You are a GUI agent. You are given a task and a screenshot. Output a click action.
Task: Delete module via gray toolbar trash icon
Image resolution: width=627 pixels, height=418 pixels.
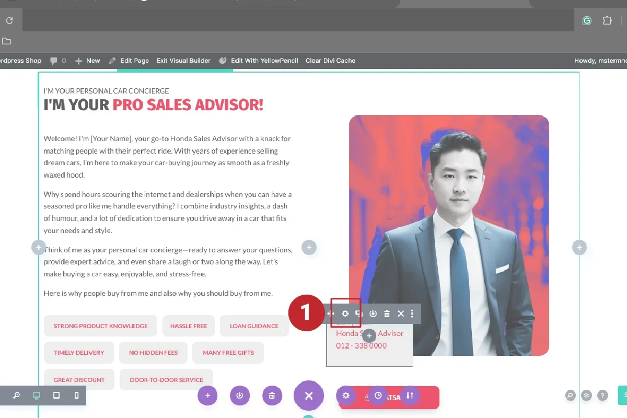(387, 313)
